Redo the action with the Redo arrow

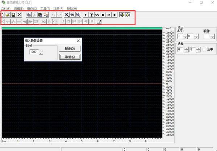point(59,15)
